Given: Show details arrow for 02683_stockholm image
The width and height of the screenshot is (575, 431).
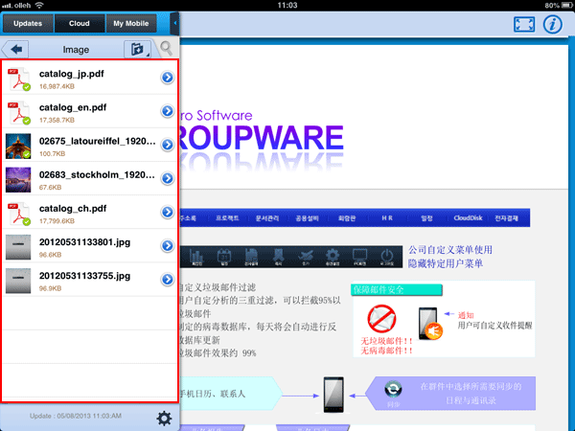Looking at the screenshot, I should (x=167, y=179).
